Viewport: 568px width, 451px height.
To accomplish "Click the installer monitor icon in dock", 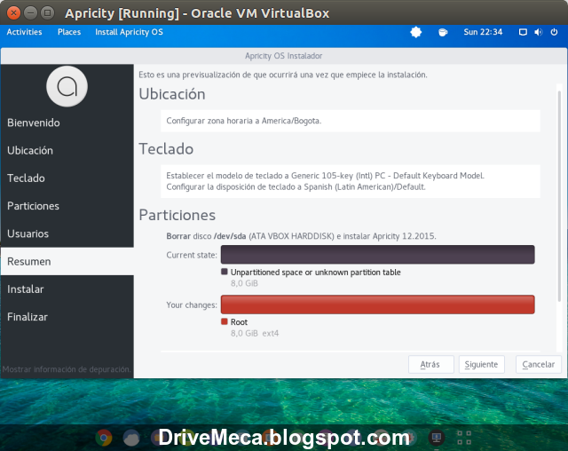I will tap(437, 438).
